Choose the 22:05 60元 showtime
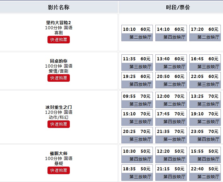The image size is (223, 182). point(205,80)
